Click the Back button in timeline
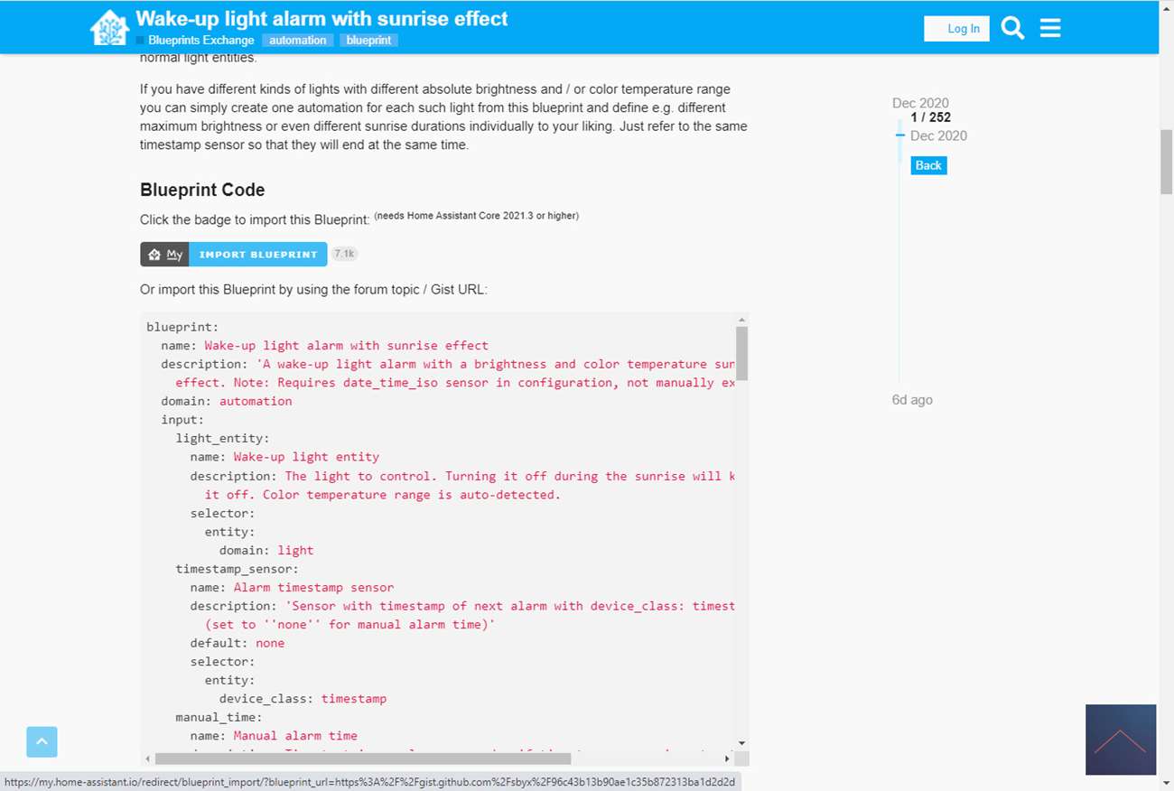 point(927,165)
